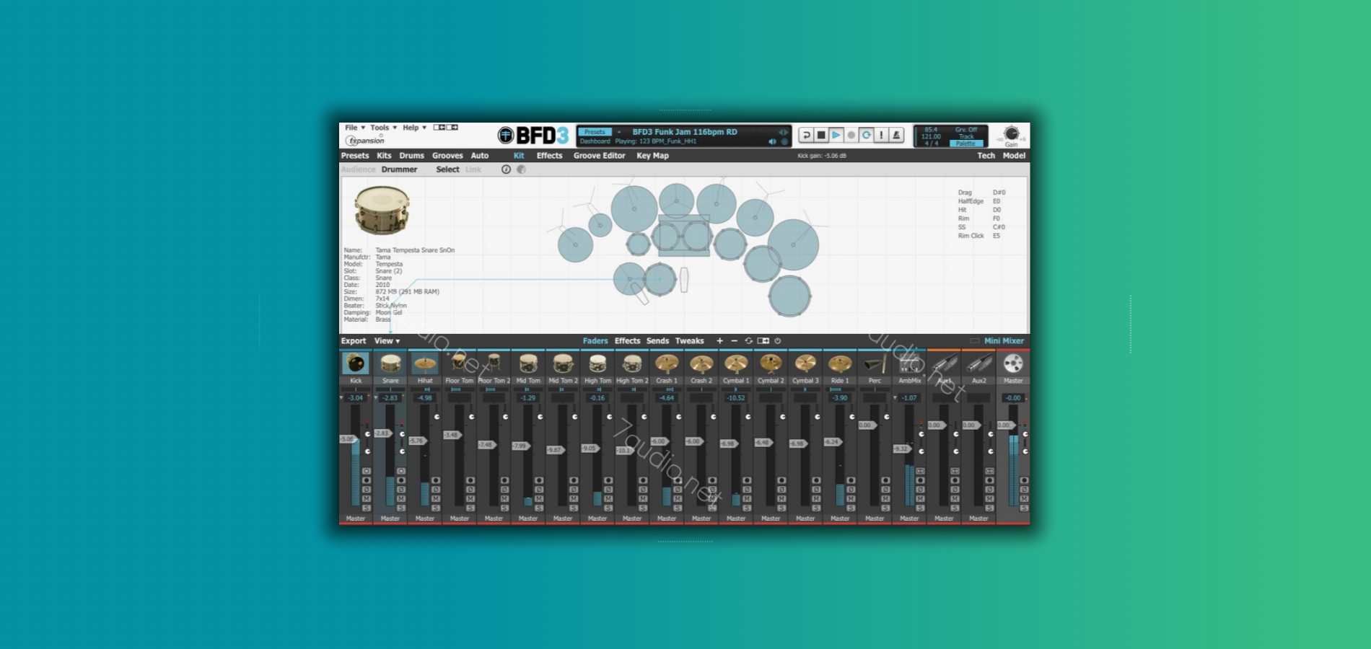Click the info icon in Kit view

click(506, 169)
